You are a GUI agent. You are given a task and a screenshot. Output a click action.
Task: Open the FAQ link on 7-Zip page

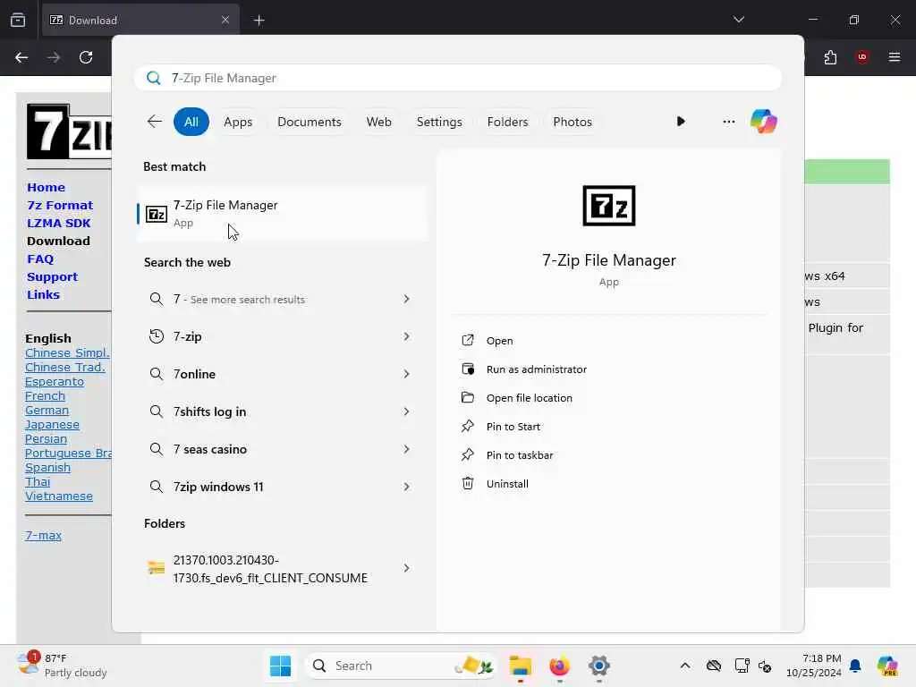[x=40, y=259]
